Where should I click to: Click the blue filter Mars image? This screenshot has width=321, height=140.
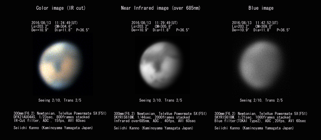261,65
